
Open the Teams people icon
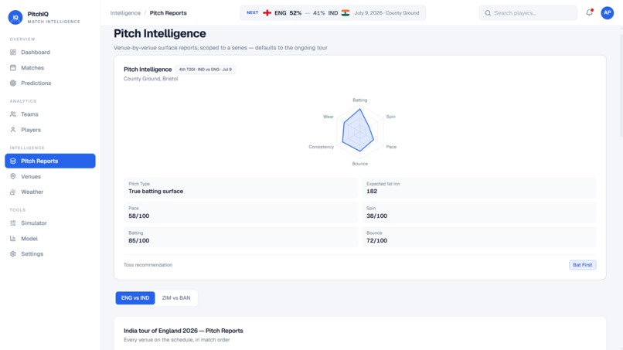(x=12, y=114)
